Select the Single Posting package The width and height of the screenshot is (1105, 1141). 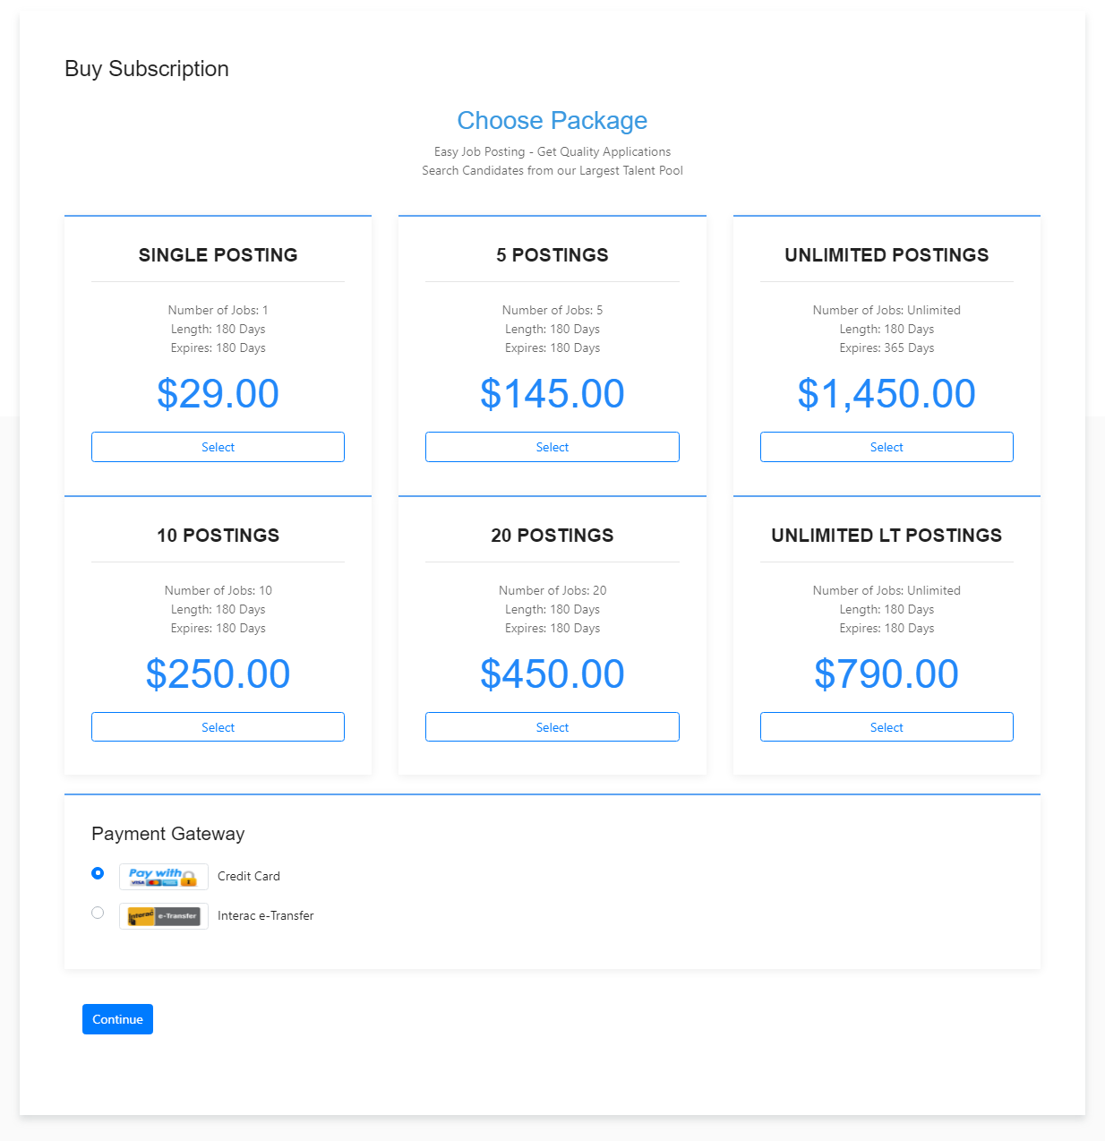(x=218, y=447)
